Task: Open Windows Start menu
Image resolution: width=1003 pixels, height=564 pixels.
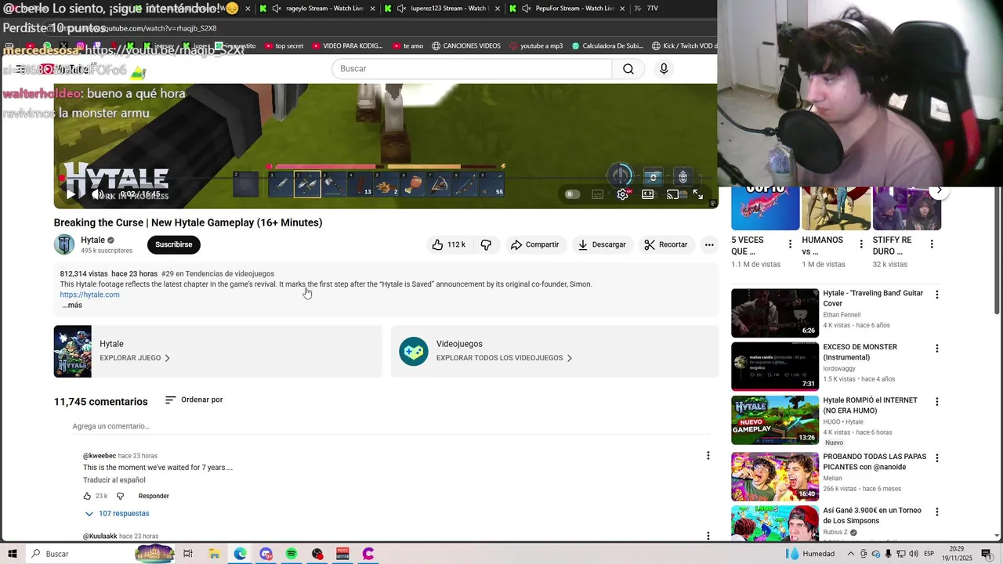Action: 13,554
